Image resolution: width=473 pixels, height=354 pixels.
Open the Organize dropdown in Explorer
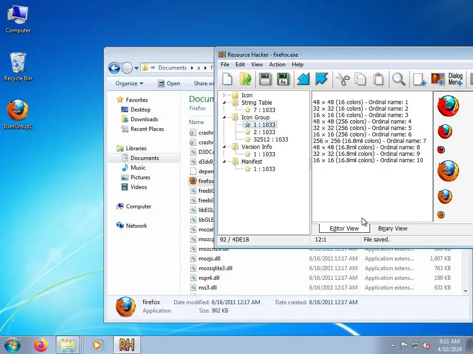(129, 83)
